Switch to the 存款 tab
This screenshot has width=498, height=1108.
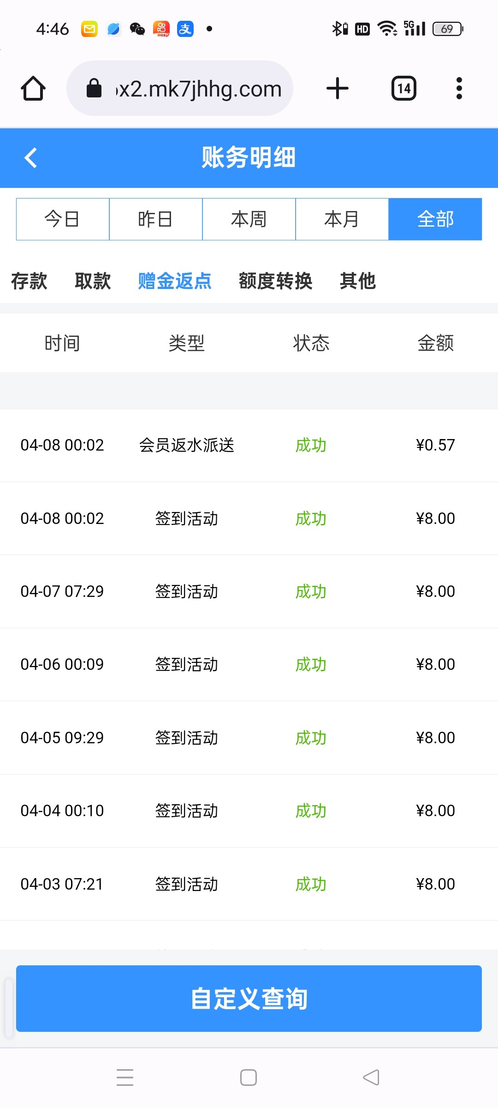29,281
